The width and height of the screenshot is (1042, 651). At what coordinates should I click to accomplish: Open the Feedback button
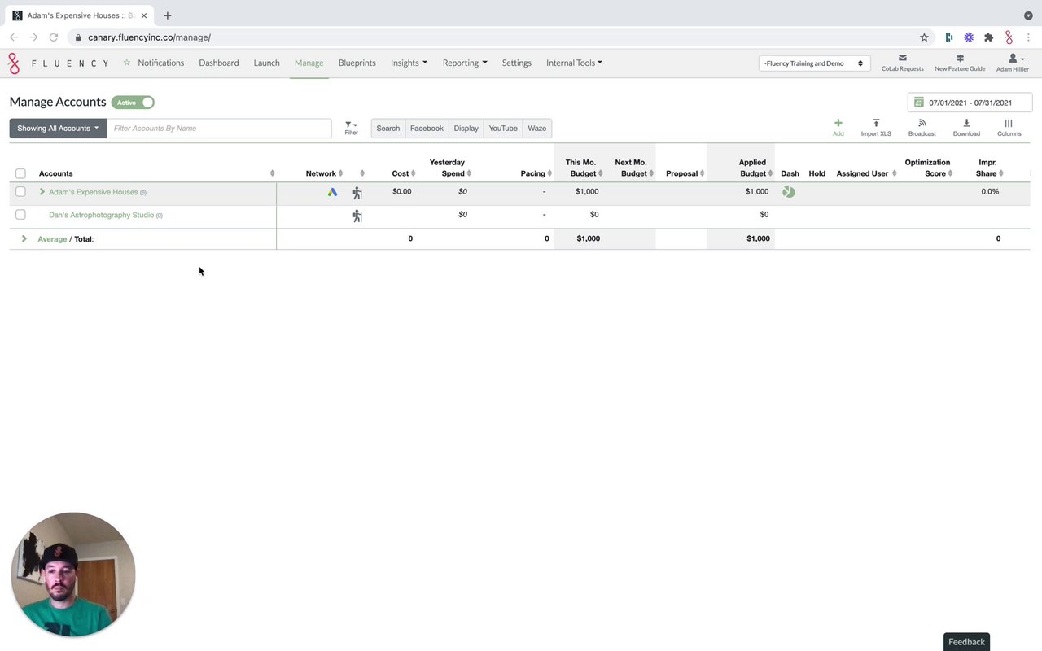966,642
